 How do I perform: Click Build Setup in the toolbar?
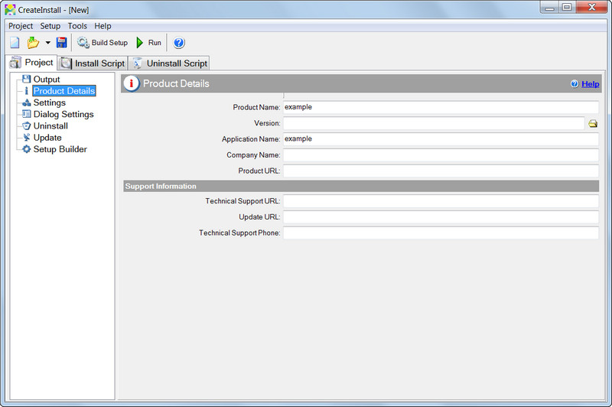(x=103, y=43)
